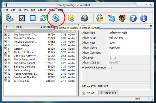Open the Search menu
Image resolution: width=156 pixels, height=103 pixels.
(x=42, y=10)
